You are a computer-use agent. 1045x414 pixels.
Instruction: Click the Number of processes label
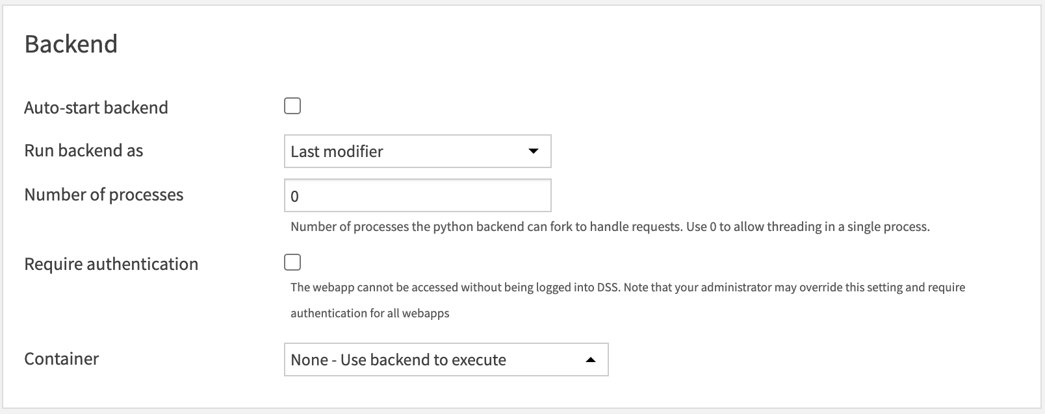point(103,194)
